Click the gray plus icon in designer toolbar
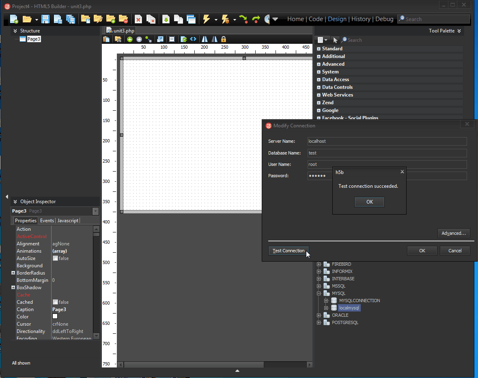This screenshot has width=478, height=378. 139,39
